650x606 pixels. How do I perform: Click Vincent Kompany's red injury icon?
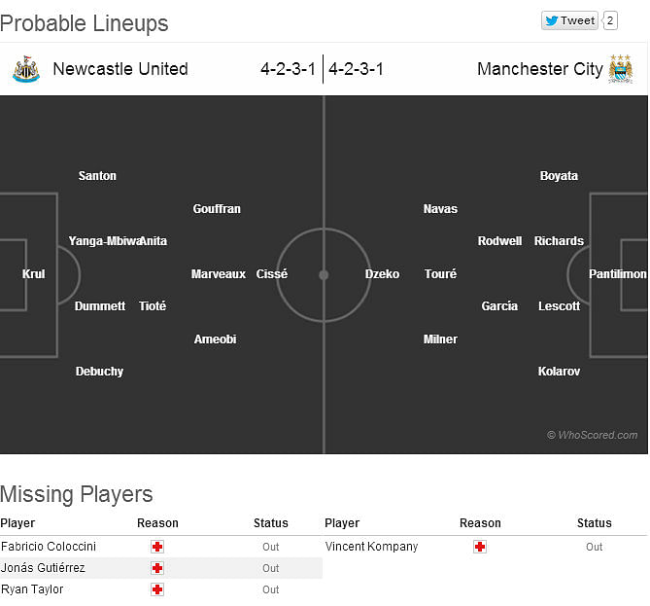480,547
